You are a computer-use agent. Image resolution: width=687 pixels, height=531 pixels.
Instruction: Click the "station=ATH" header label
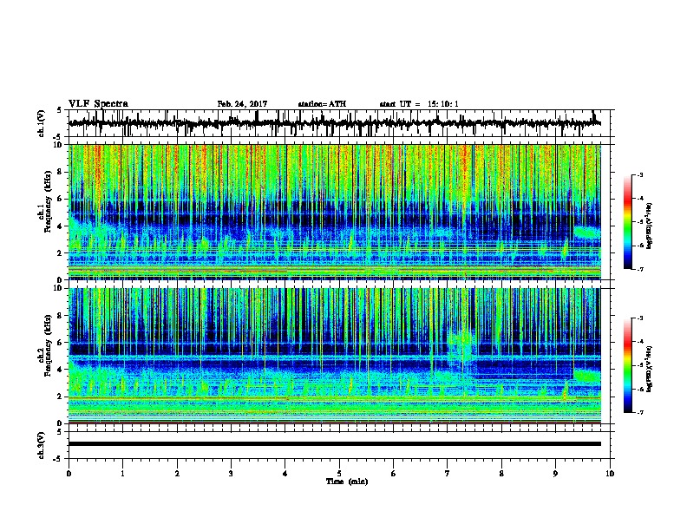pyautogui.click(x=322, y=104)
